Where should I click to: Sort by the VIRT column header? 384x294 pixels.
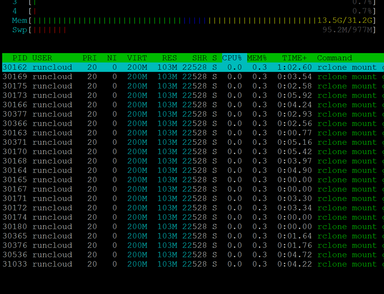pos(137,58)
